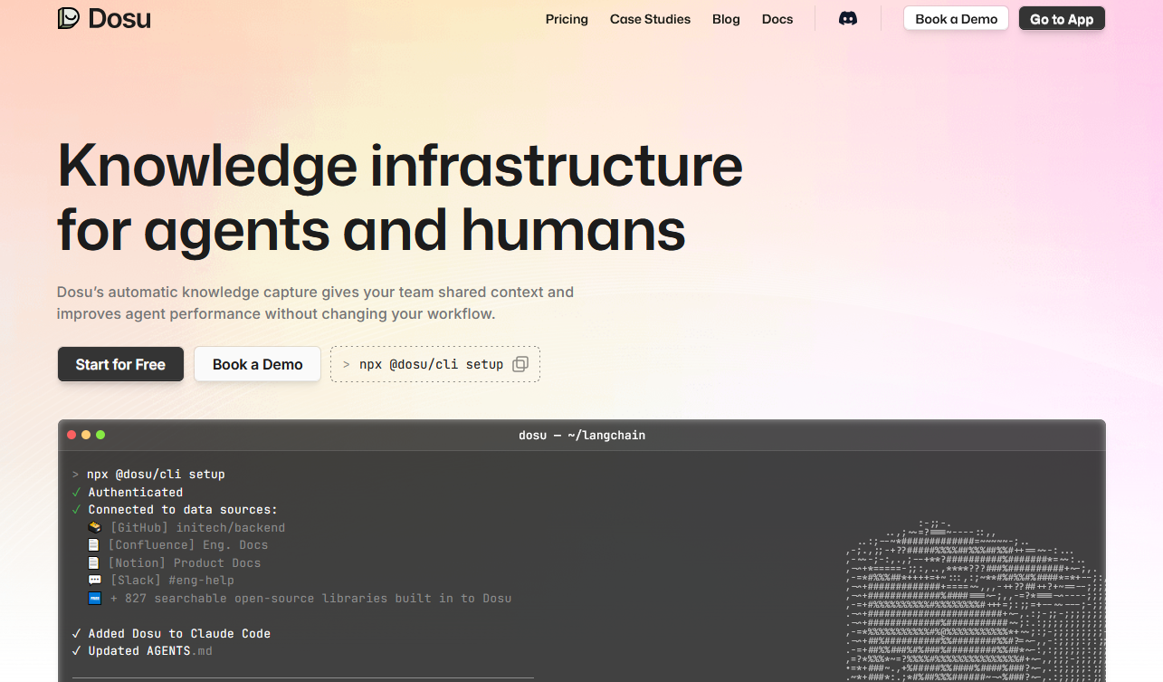This screenshot has width=1163, height=682.
Task: Click the '[Notion] Product Docs' row
Action: (175, 562)
